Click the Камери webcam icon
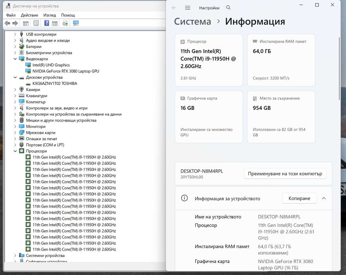The width and height of the screenshot is (346, 275). (x=21, y=89)
